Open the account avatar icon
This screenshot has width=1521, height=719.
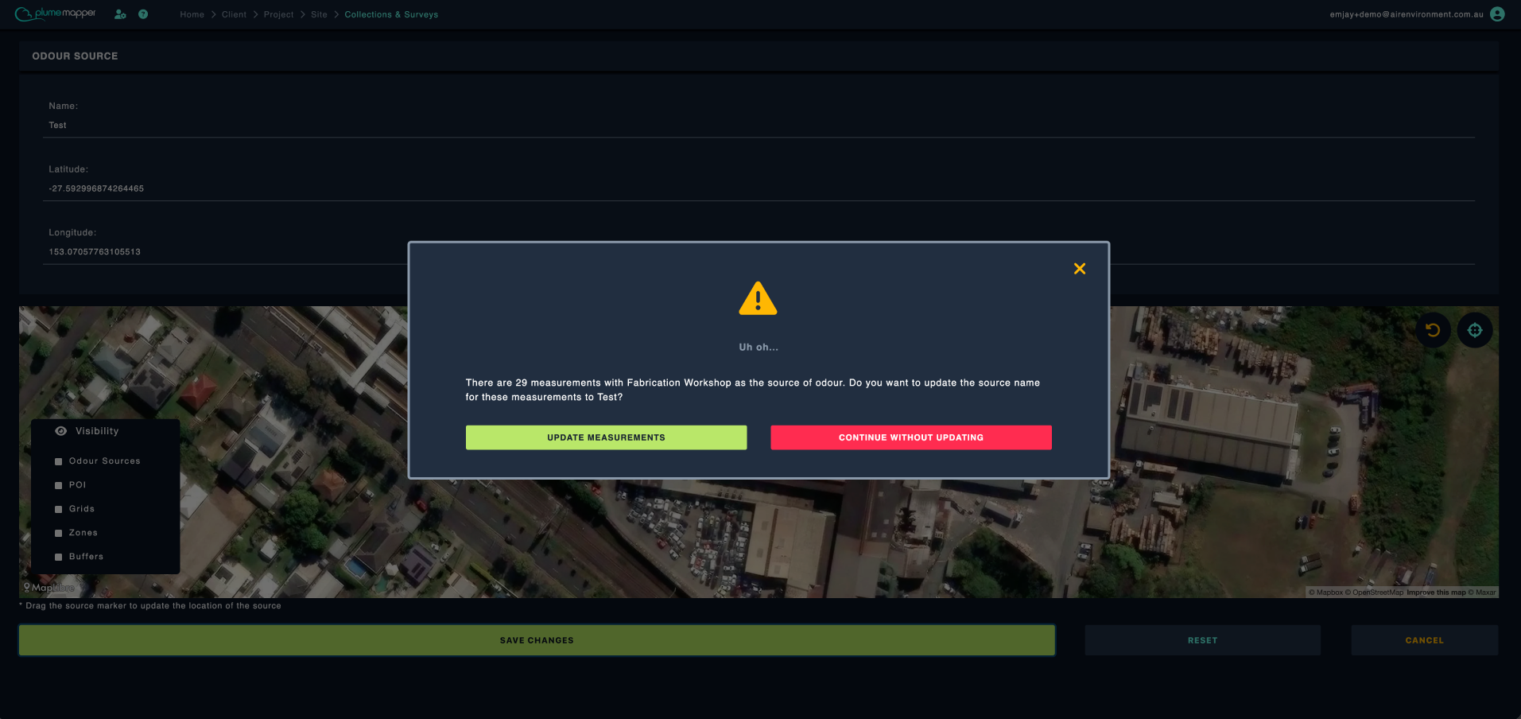coord(1497,14)
